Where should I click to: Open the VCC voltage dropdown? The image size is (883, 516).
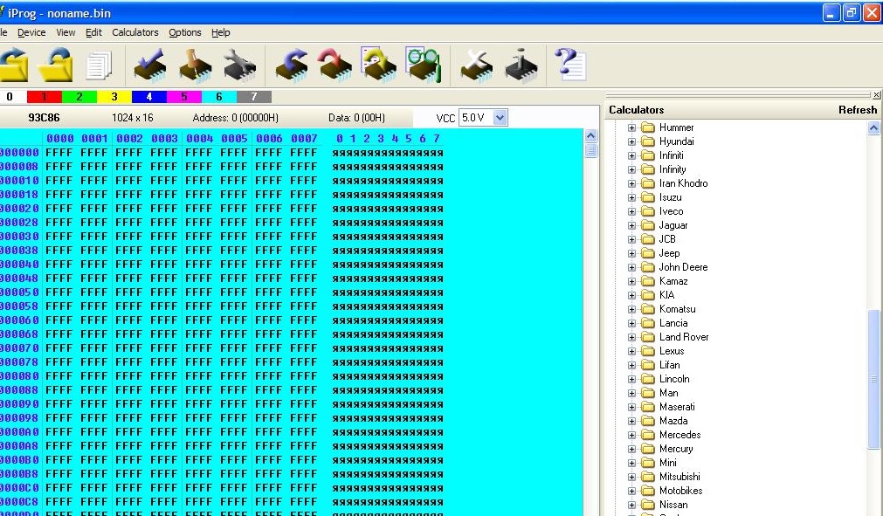[500, 118]
